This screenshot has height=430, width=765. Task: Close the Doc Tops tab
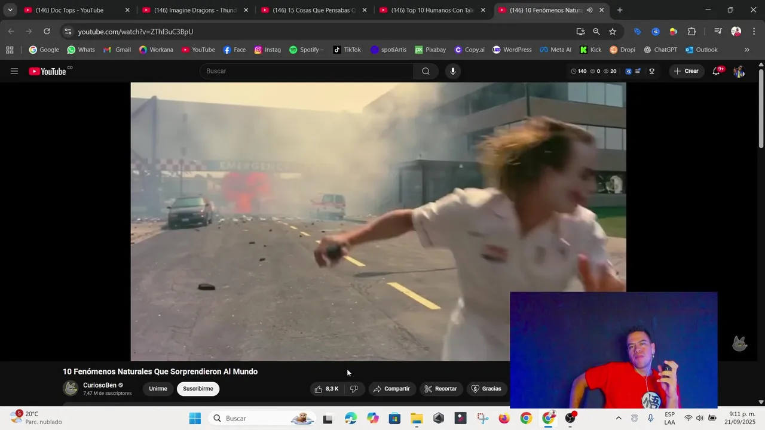pos(127,10)
